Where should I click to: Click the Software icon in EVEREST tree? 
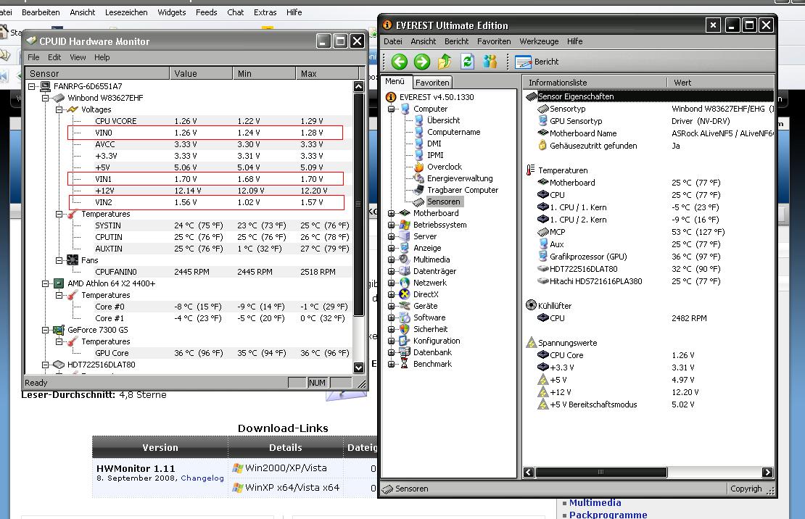405,317
